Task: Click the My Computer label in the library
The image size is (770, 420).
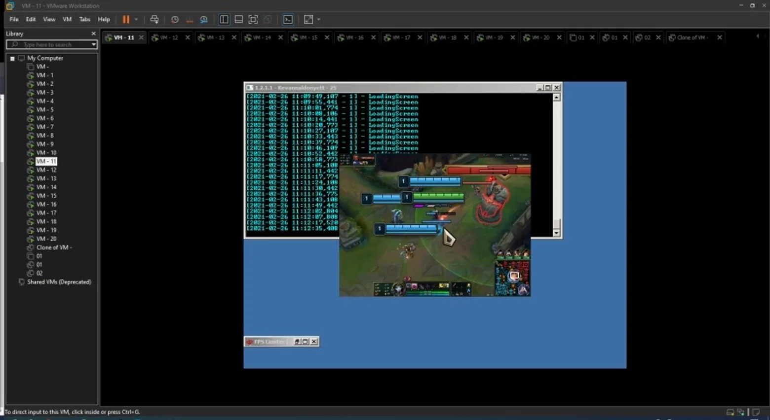Action: [x=45, y=58]
